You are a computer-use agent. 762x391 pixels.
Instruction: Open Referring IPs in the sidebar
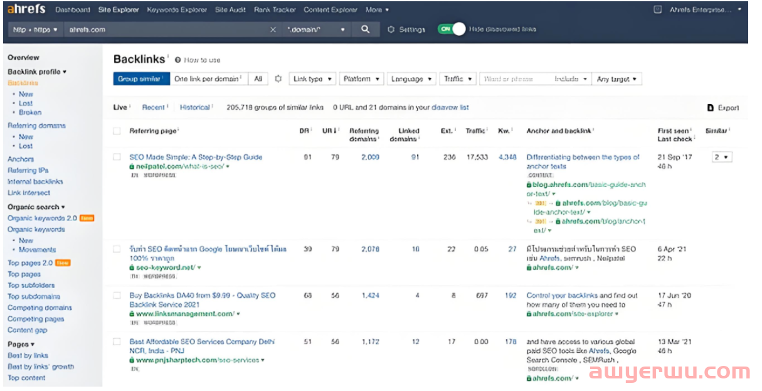pyautogui.click(x=28, y=170)
